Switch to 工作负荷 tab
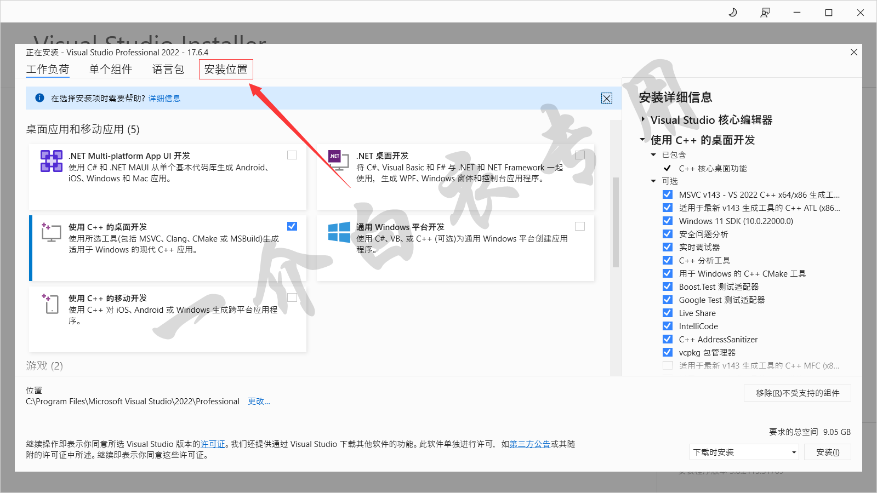 click(48, 70)
